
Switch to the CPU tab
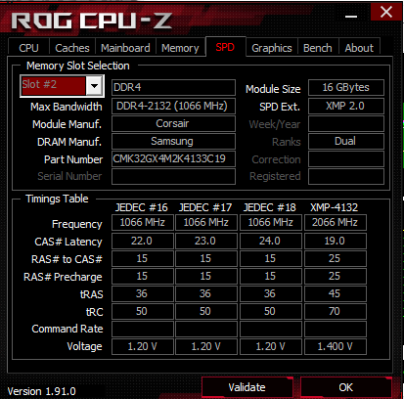point(28,48)
